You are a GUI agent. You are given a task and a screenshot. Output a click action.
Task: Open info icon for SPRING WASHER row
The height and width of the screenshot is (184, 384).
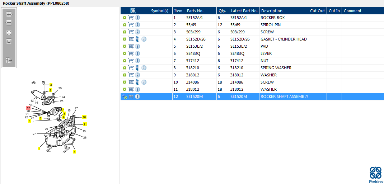tap(144, 68)
